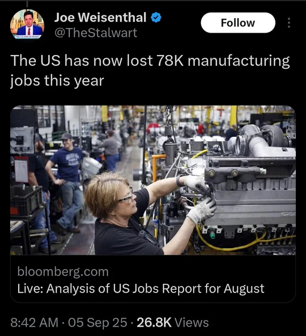The image size is (306, 336).
Task: Open "Live: Analysis of US Jobs Report for August"
Action: pos(141,288)
